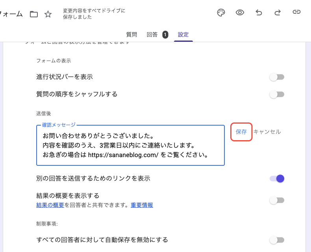The height and width of the screenshot is (252, 311).
Task: Undo the last change
Action: point(259,13)
